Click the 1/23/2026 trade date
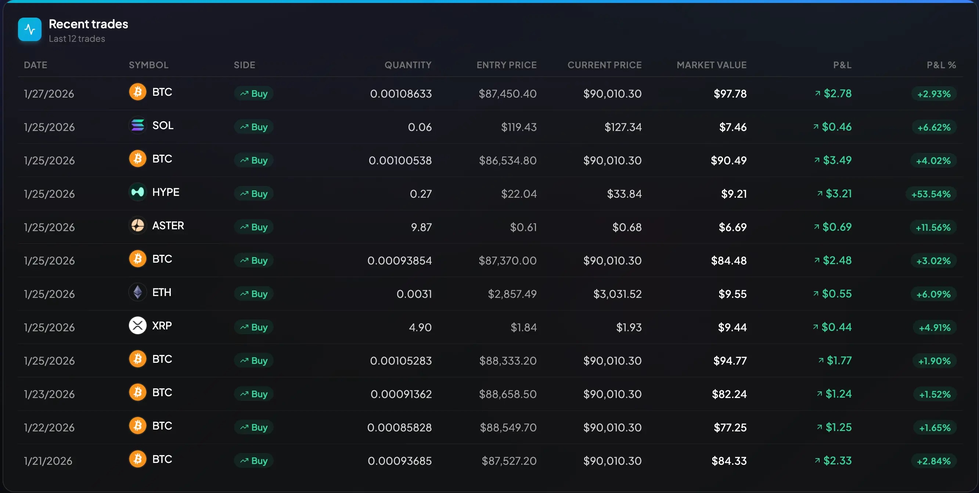 (x=49, y=394)
